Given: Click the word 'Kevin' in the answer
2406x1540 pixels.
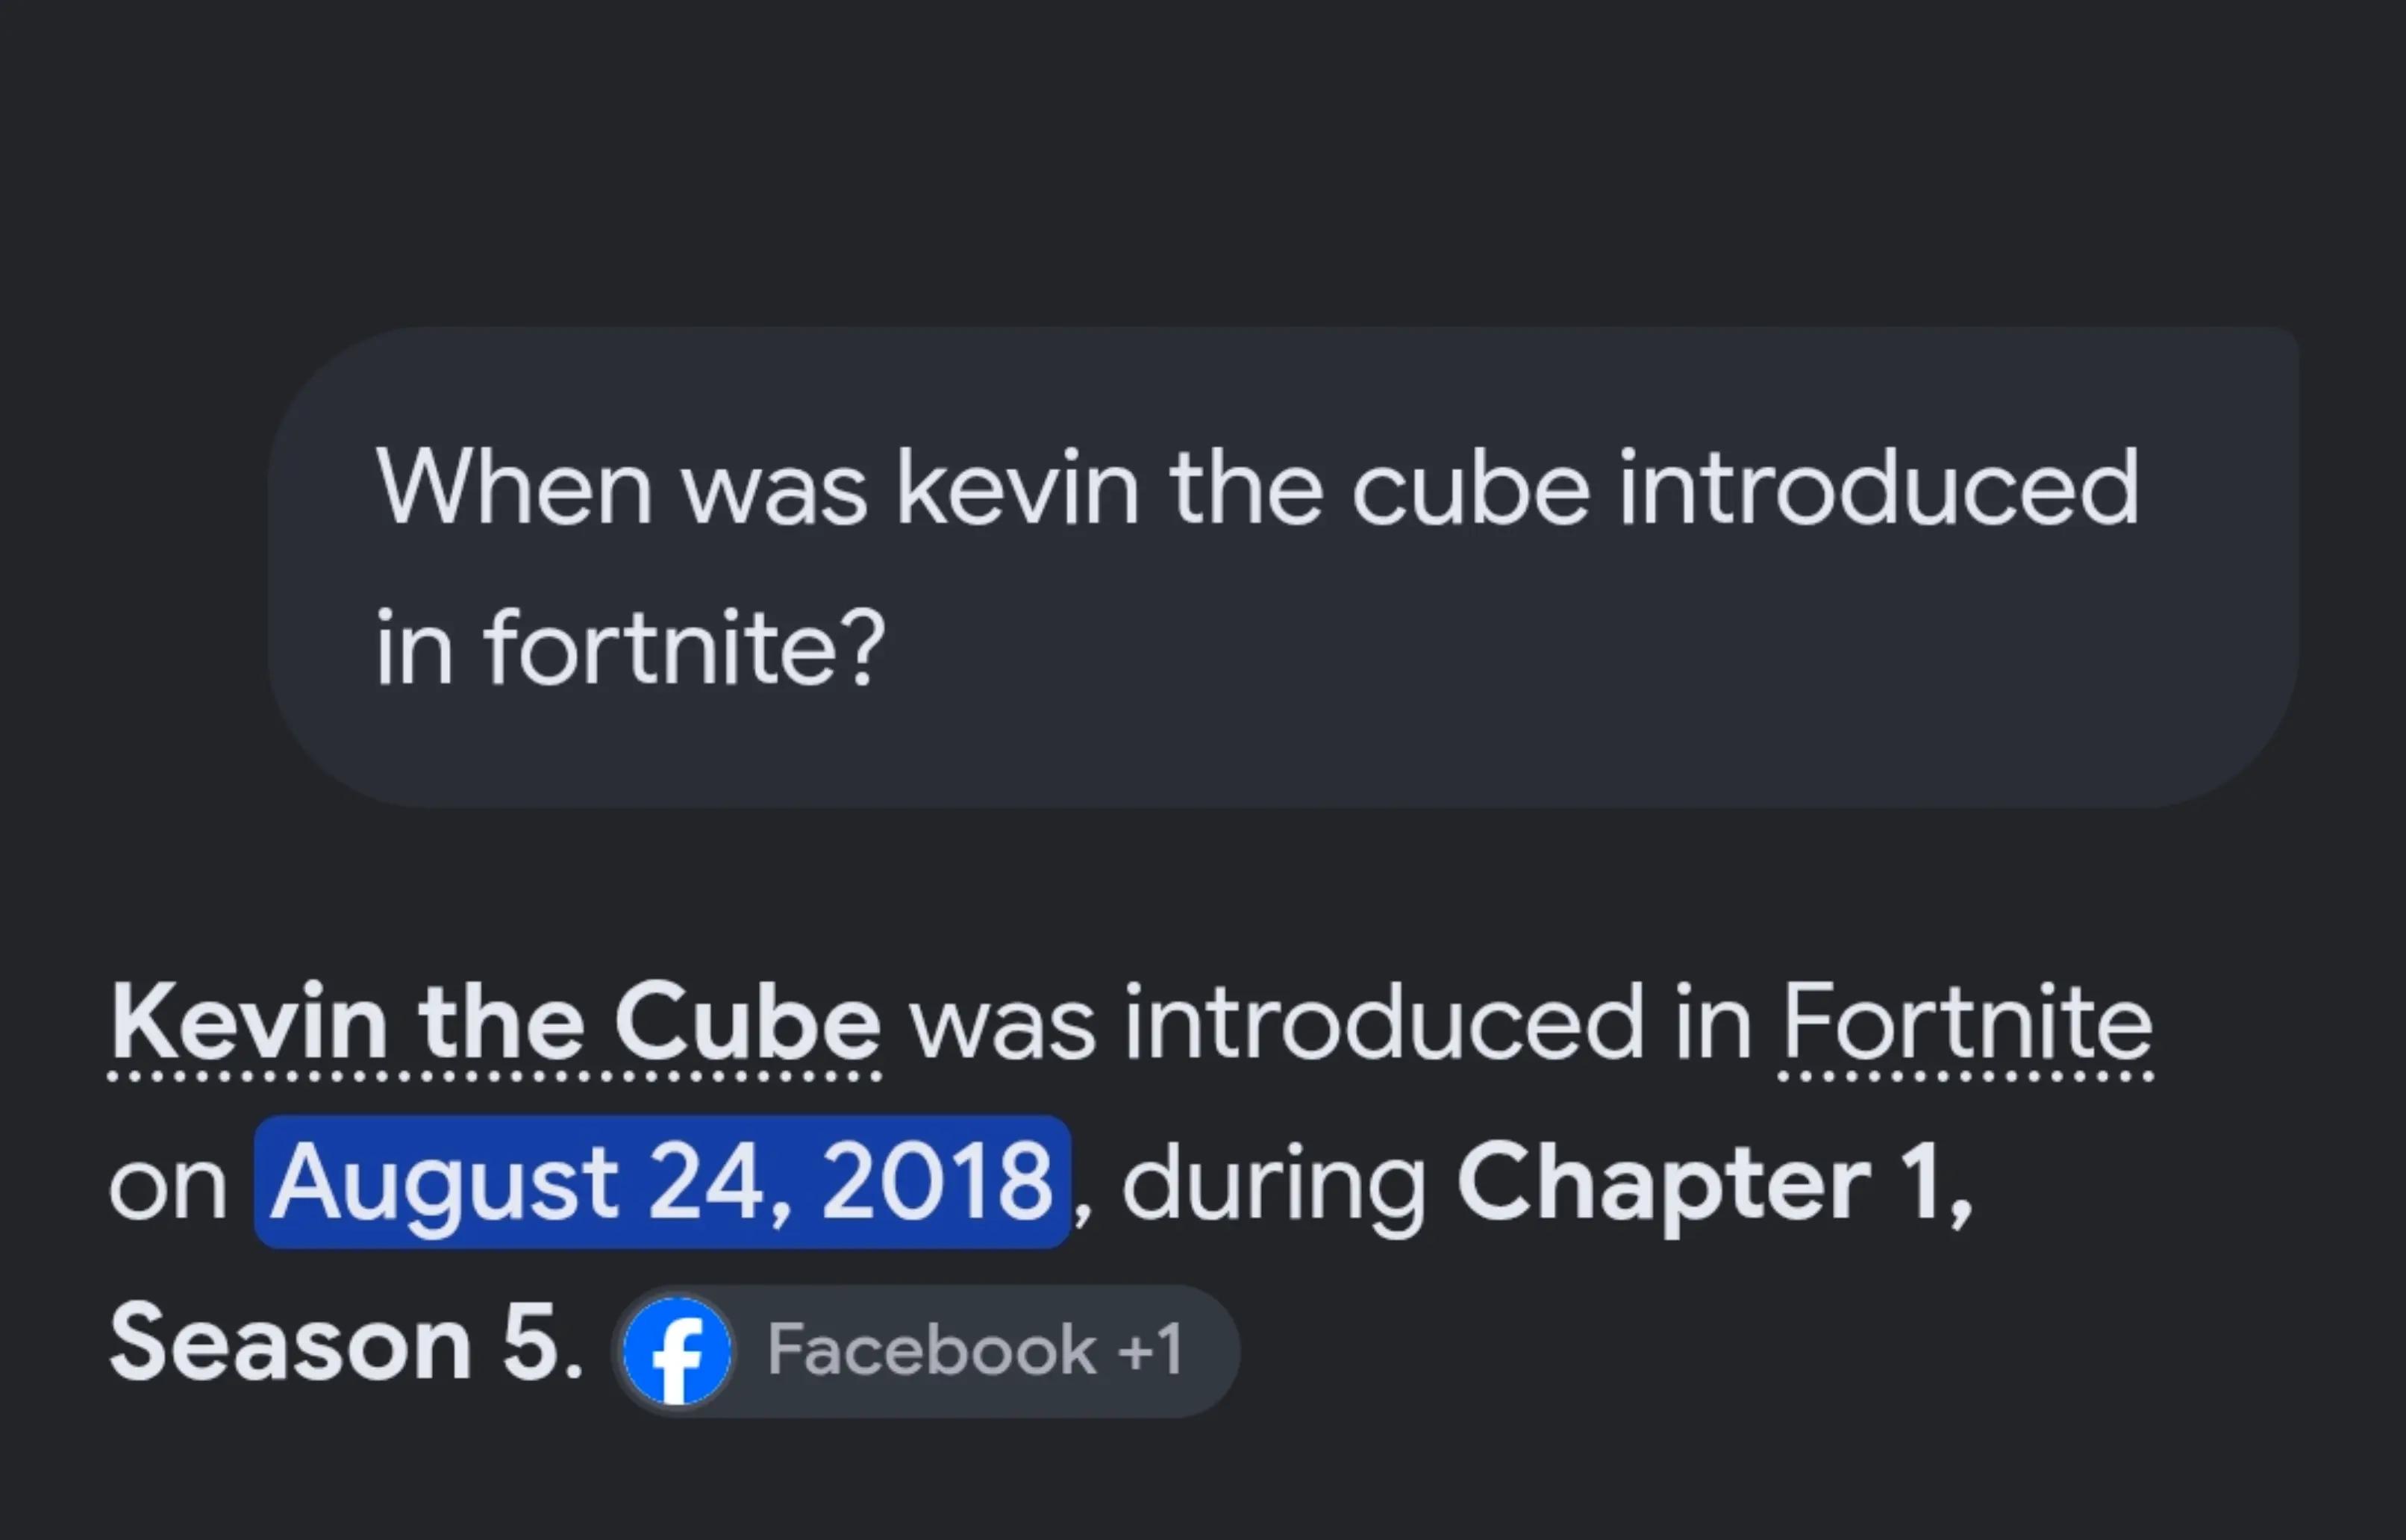Looking at the screenshot, I should [x=249, y=1023].
